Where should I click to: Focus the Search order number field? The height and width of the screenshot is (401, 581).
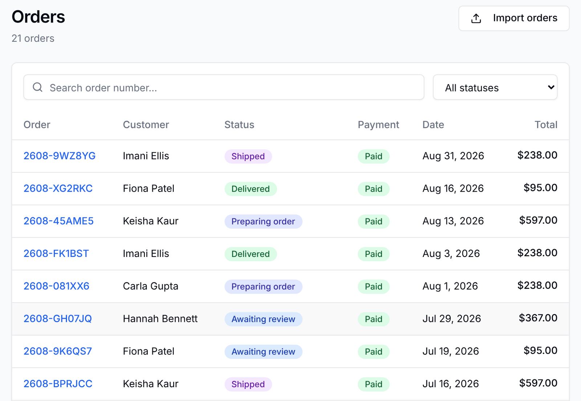pos(224,87)
